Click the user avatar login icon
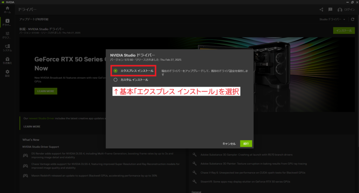Viewport: 359px width, 193px height. 340,9
